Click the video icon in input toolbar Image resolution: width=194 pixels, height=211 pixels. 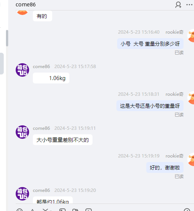(x=88, y=210)
